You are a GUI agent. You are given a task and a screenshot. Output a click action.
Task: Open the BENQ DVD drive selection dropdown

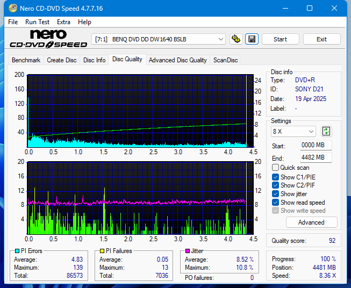[159, 39]
